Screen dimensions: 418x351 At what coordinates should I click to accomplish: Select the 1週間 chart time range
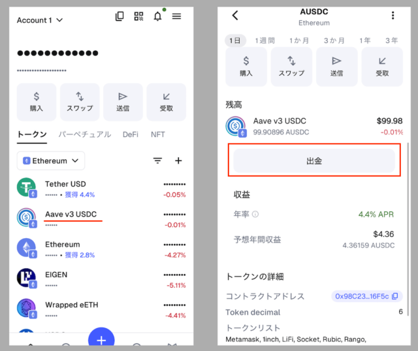pyautogui.click(x=265, y=40)
